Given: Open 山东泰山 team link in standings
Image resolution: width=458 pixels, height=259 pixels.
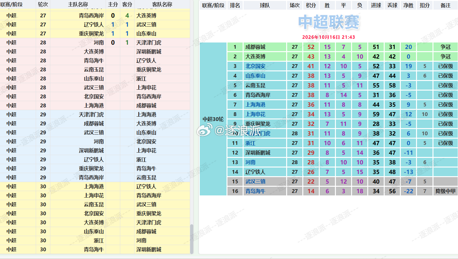Looking at the screenshot, I should click(x=255, y=76).
